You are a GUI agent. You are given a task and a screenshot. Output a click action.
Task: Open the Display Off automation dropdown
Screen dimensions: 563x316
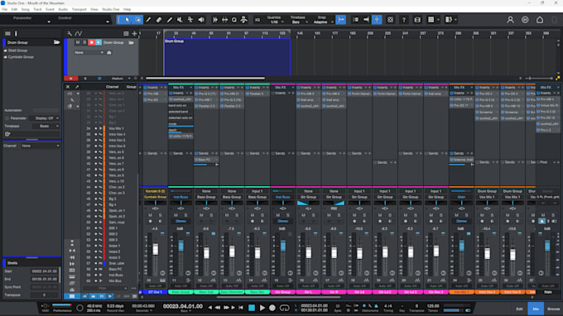[x=46, y=118]
